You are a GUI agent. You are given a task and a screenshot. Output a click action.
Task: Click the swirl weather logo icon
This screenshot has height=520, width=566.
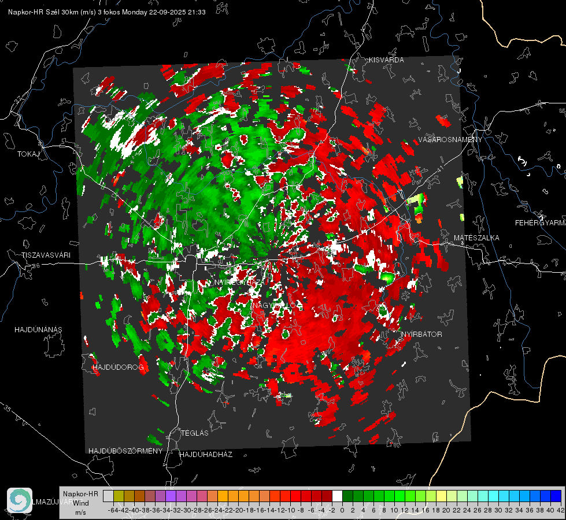click(20, 500)
